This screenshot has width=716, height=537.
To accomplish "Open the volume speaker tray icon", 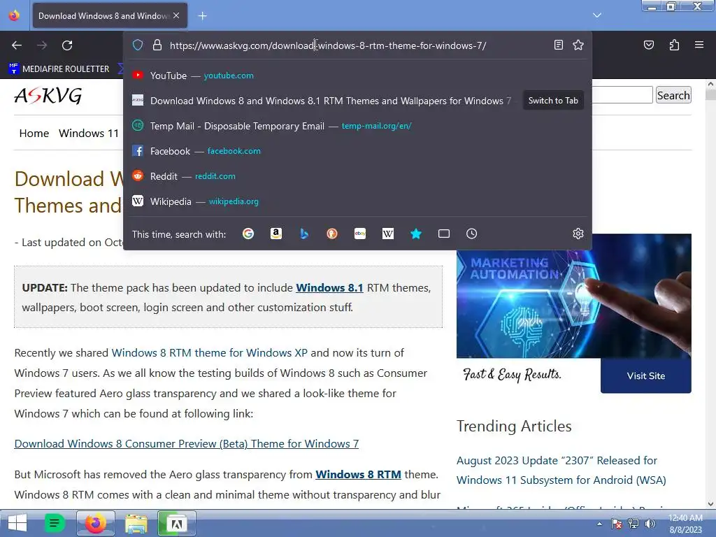I will [650, 524].
